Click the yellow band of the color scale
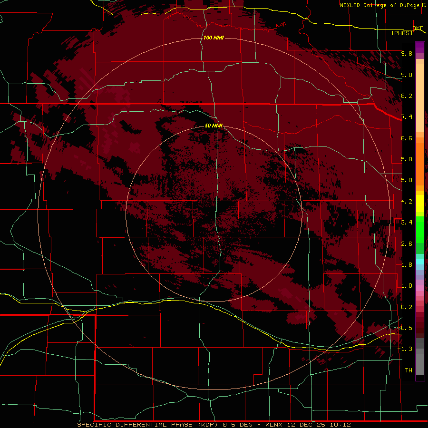The height and width of the screenshot is (428, 428). [x=420, y=204]
